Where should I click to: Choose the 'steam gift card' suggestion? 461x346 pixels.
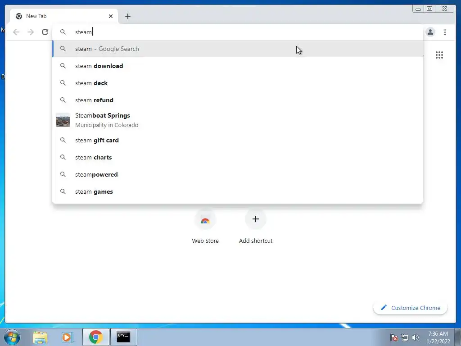tap(238, 141)
